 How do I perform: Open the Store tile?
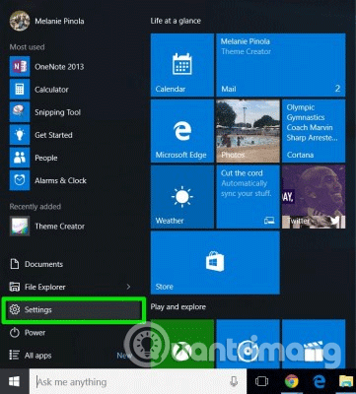(215, 263)
